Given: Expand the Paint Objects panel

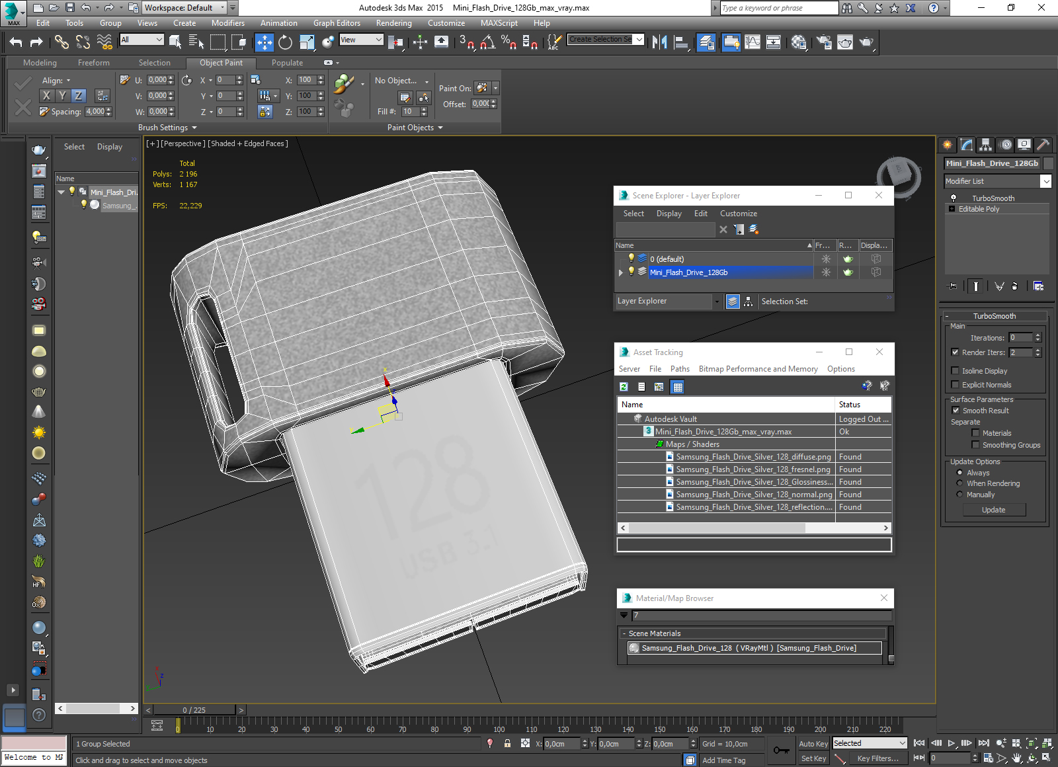Looking at the screenshot, I should point(415,128).
